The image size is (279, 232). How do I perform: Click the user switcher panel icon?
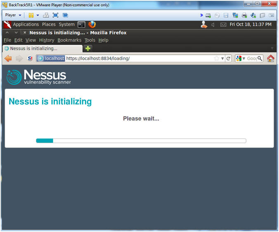(204, 24)
